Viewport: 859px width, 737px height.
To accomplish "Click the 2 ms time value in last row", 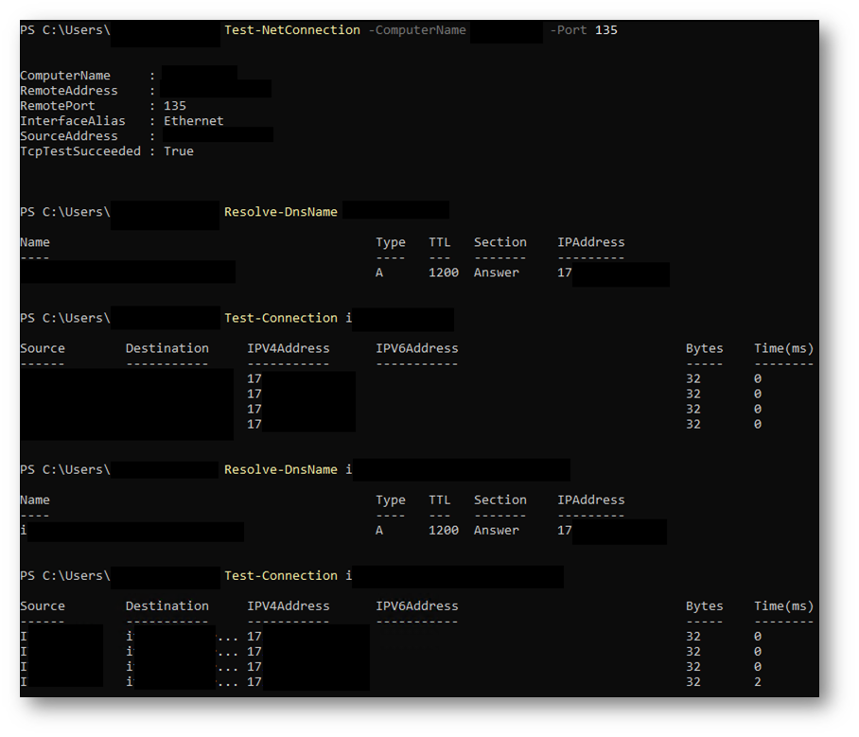I will click(758, 681).
